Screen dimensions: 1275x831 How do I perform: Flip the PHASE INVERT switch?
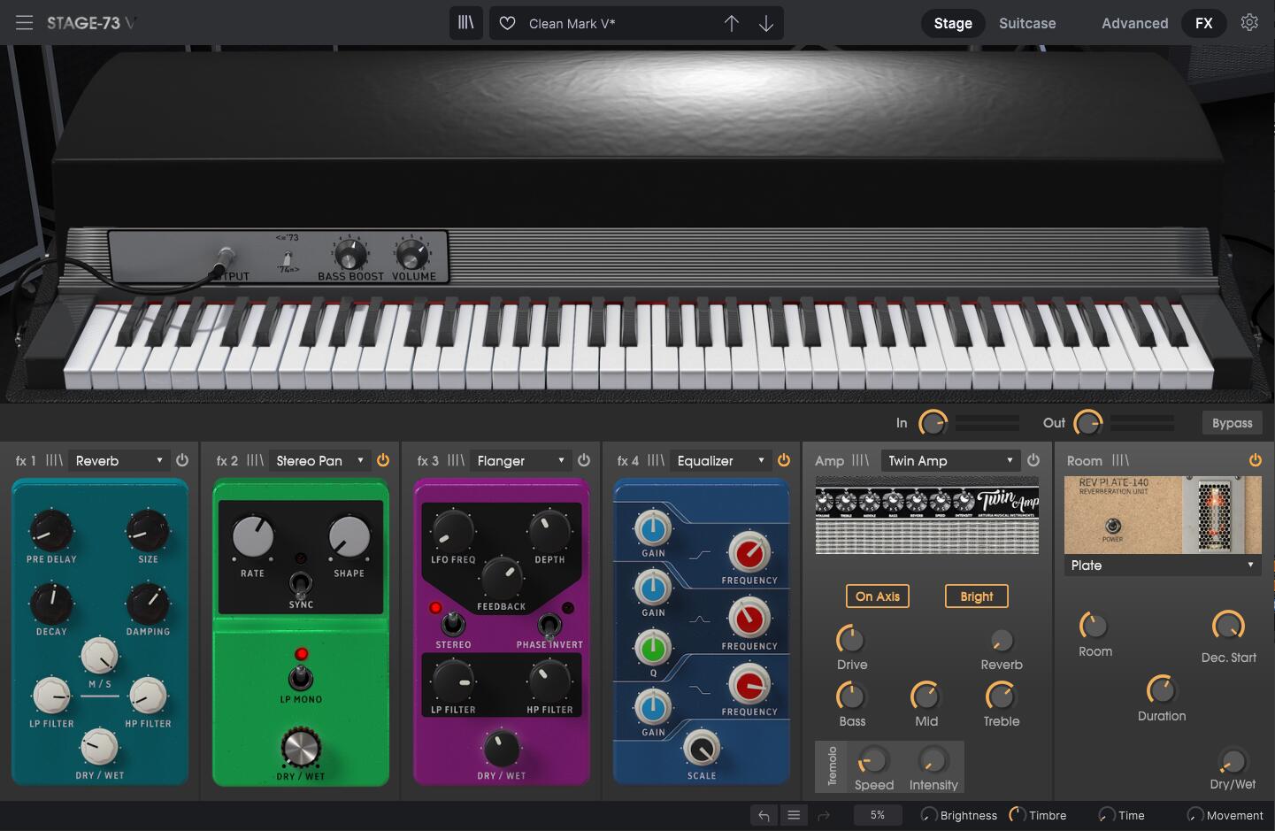[x=549, y=625]
